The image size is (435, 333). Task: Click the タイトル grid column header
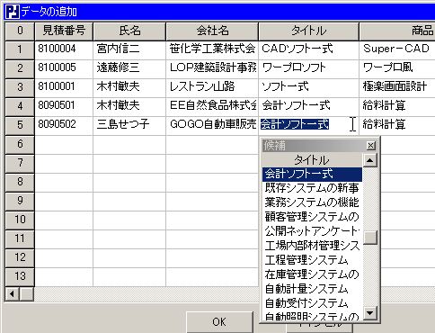pyautogui.click(x=308, y=31)
